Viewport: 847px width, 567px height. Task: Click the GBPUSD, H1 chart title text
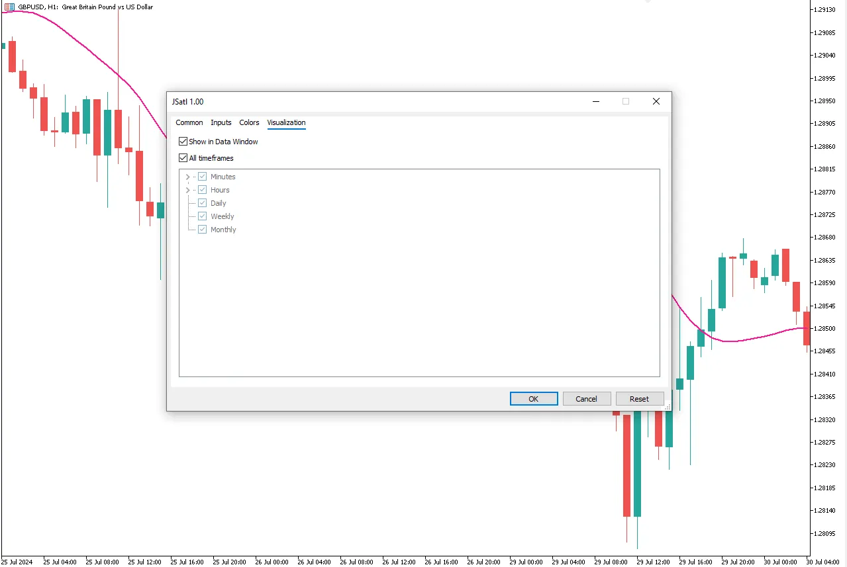point(85,7)
